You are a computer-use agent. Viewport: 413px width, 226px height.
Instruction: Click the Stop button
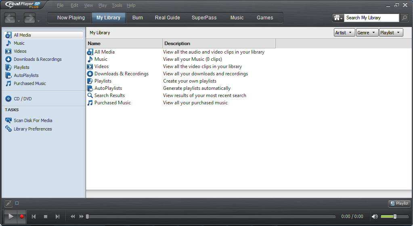click(46, 217)
